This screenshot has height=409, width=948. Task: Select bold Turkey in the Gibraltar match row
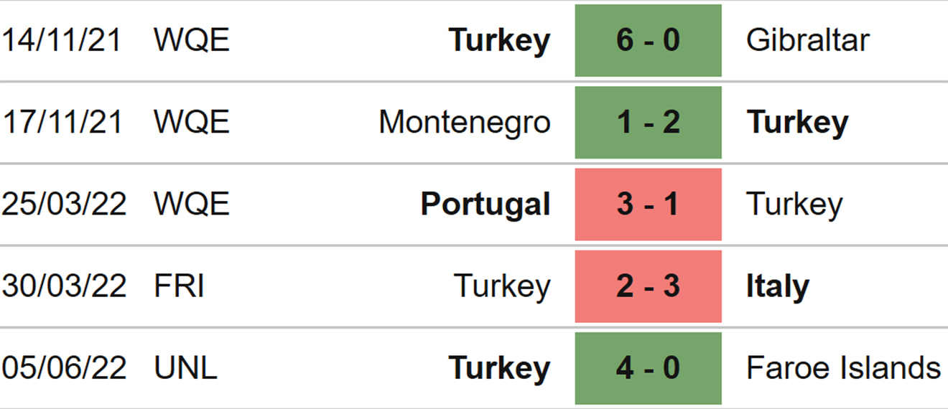[500, 41]
